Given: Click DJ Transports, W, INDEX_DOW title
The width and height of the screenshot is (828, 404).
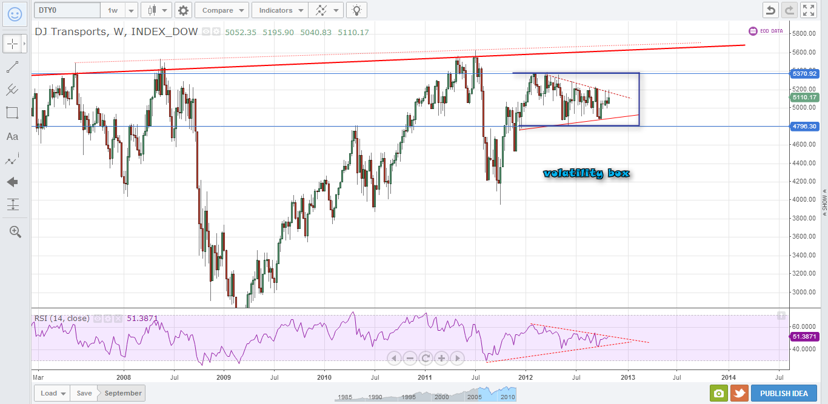Looking at the screenshot, I should coord(116,31).
